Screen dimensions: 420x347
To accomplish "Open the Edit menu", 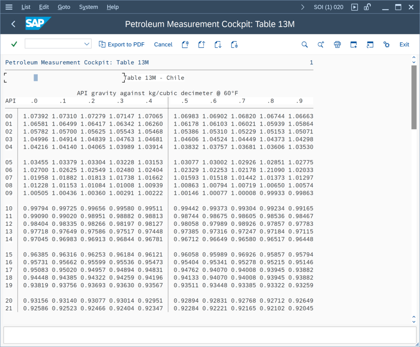I will 44,7.
